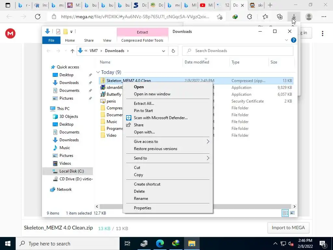The height and width of the screenshot is (250, 333).
Task: Expand breadcrumb arrow after Downloads
Action: (128, 51)
